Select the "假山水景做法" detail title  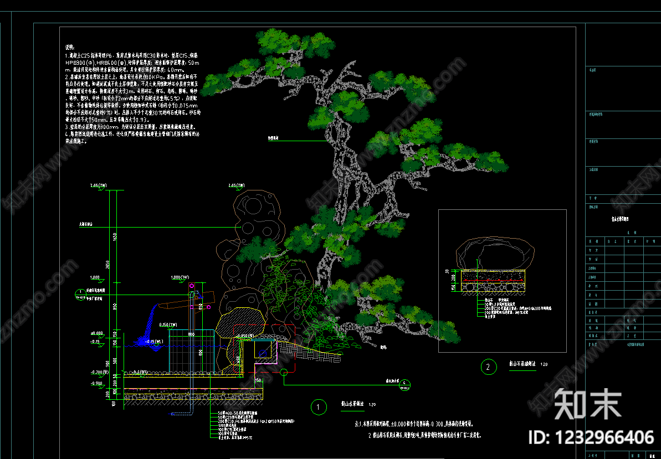[x=352, y=404]
